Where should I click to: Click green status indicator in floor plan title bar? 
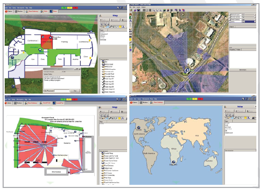click(x=64, y=8)
